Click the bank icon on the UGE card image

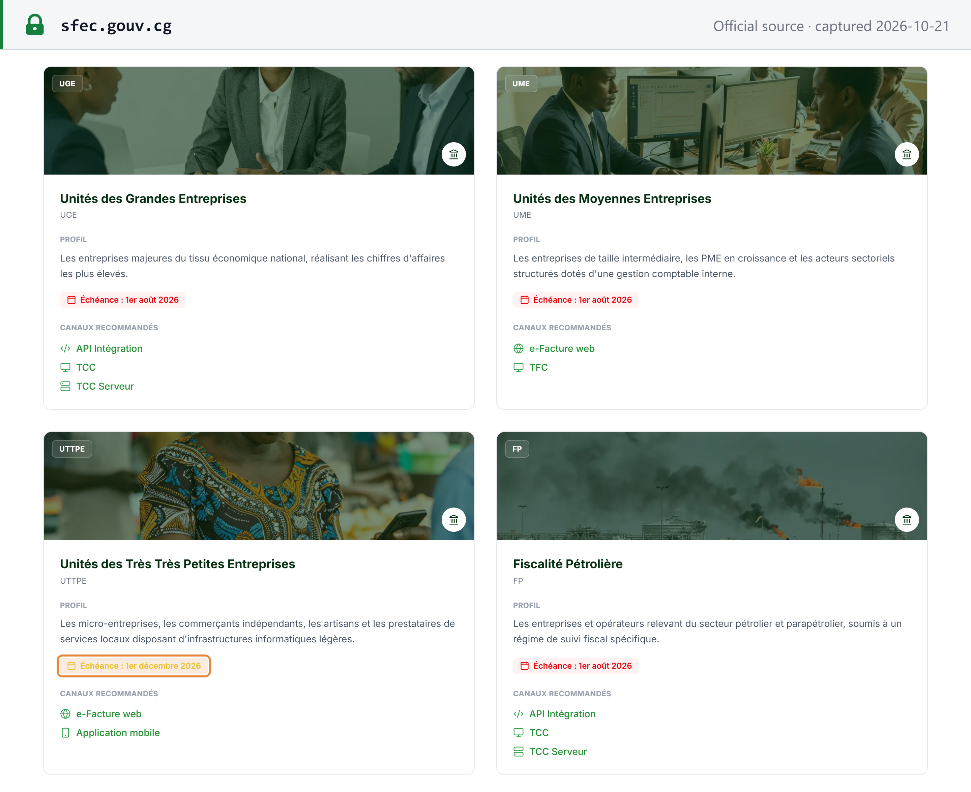click(453, 154)
